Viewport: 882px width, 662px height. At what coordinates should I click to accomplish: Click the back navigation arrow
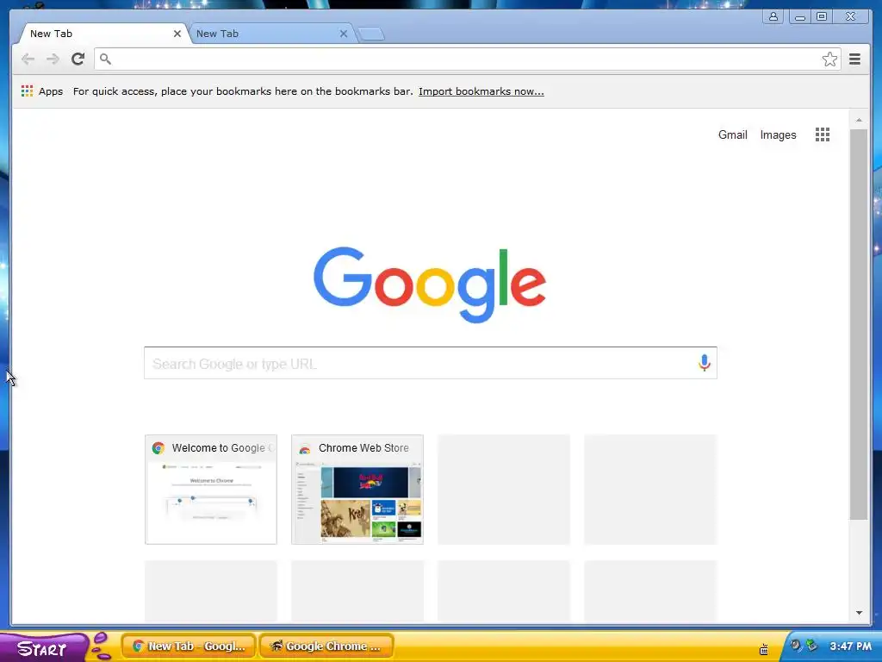[x=28, y=59]
